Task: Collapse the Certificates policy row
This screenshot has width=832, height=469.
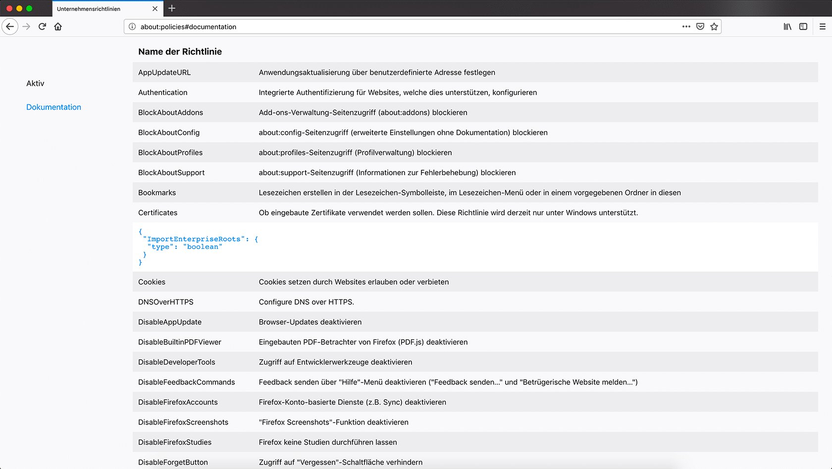Action: click(157, 213)
